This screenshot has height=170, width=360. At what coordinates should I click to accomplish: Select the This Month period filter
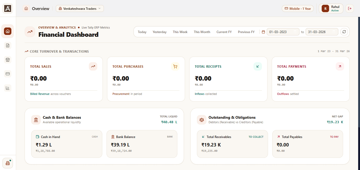coord(202,32)
